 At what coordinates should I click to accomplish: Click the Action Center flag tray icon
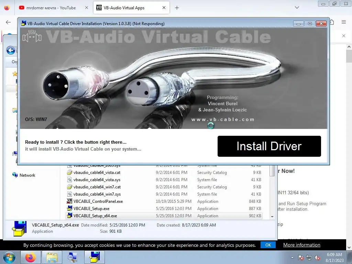point(301,257)
